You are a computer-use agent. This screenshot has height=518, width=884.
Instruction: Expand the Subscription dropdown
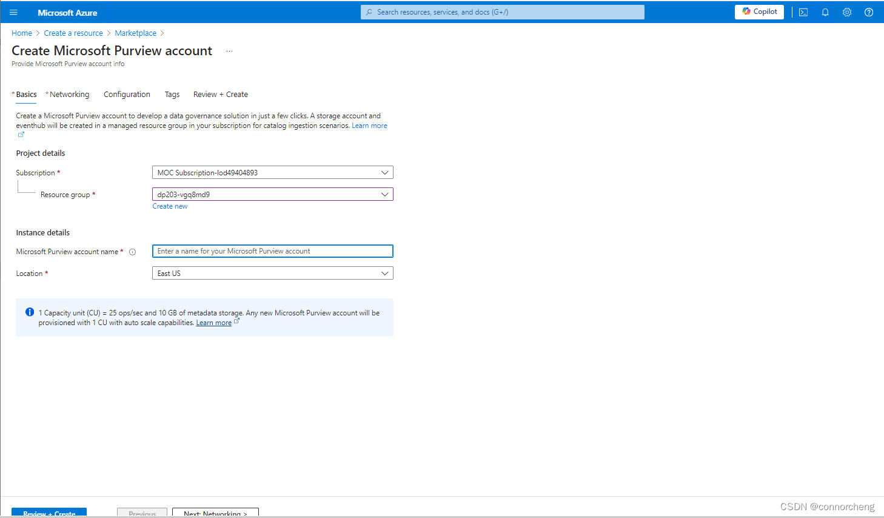[x=273, y=172]
